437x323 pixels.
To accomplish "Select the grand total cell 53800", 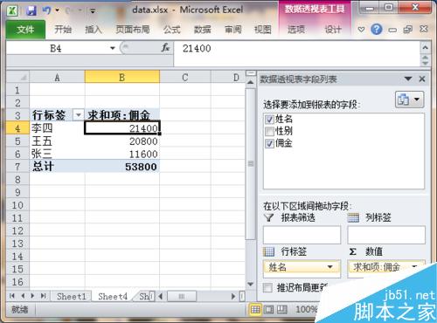I will click(122, 167).
